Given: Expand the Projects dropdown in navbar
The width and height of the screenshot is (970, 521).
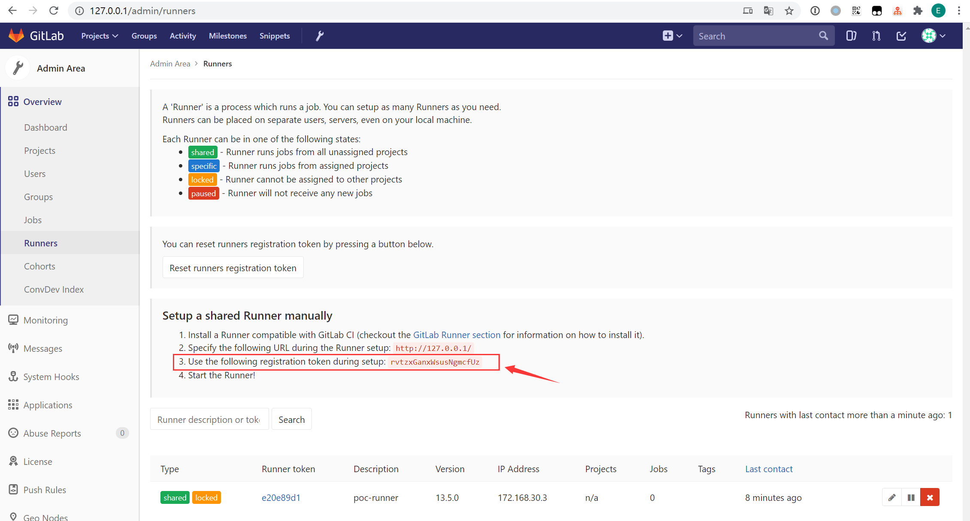Looking at the screenshot, I should click(100, 36).
